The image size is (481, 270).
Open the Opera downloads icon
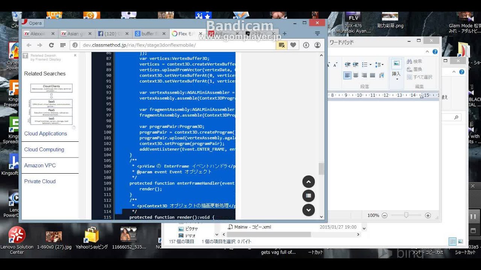(x=306, y=45)
